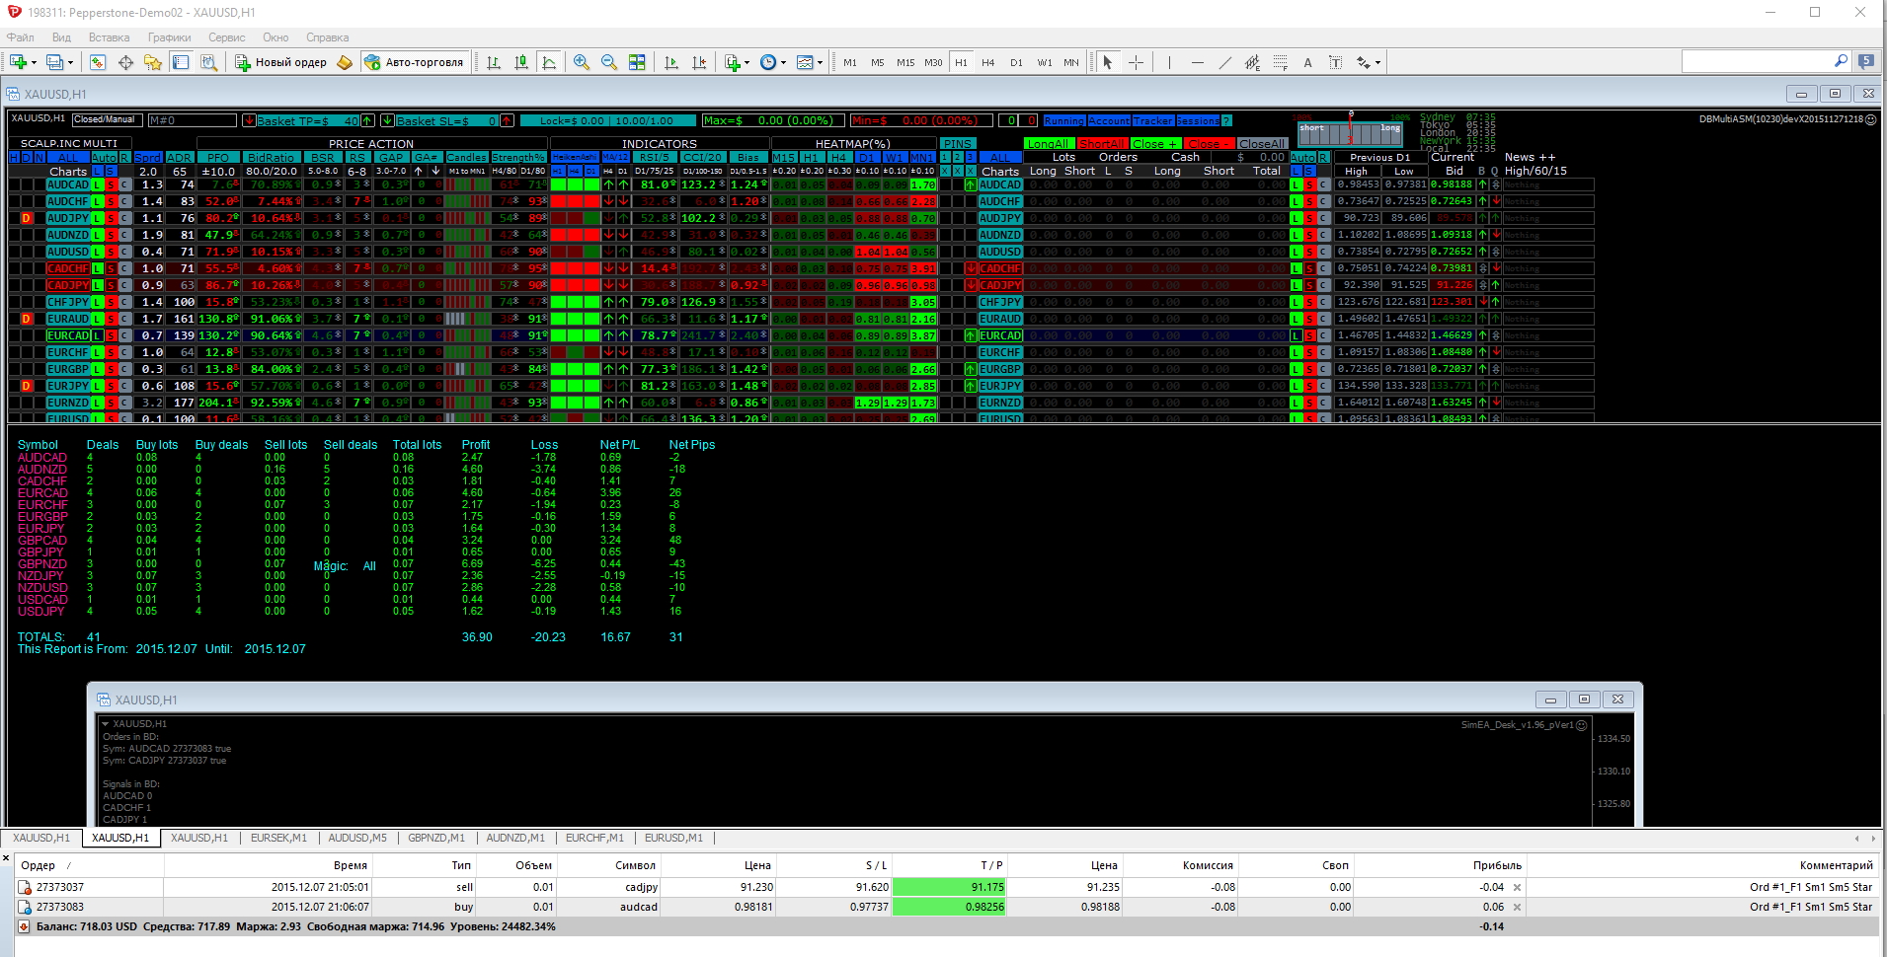Decrease Basket SL with the green down arrow
1887x957 pixels.
[388, 120]
